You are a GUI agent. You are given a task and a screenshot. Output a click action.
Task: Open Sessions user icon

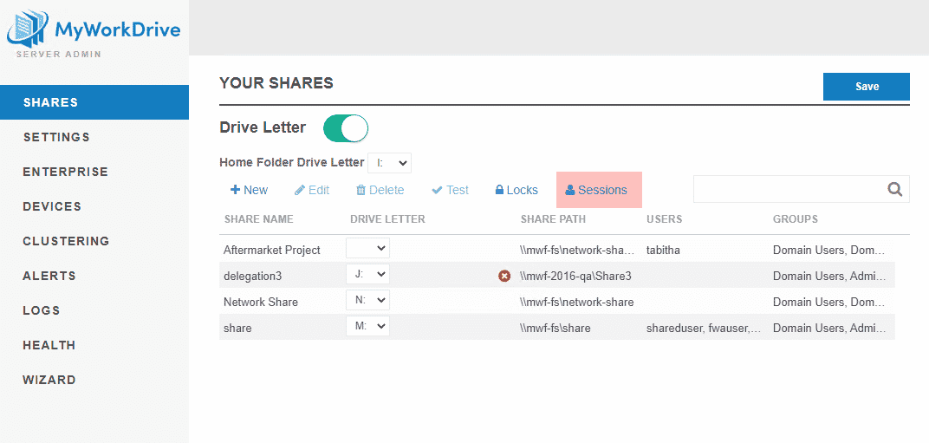click(570, 190)
